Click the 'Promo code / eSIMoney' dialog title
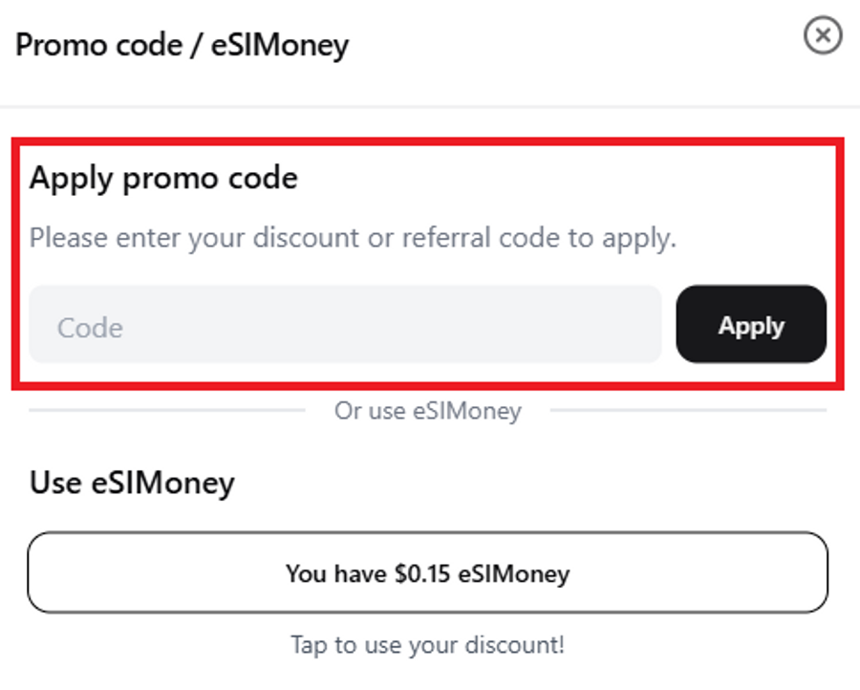Viewport: 860px width, 690px height. tap(183, 45)
